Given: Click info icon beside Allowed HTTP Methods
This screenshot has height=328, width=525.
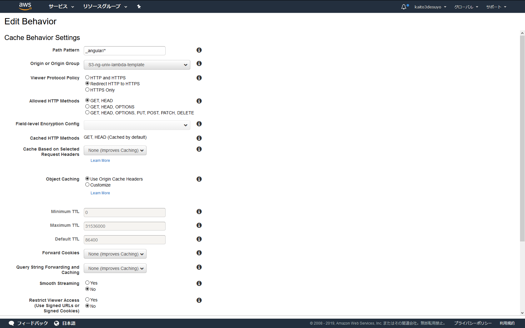Looking at the screenshot, I should [199, 101].
